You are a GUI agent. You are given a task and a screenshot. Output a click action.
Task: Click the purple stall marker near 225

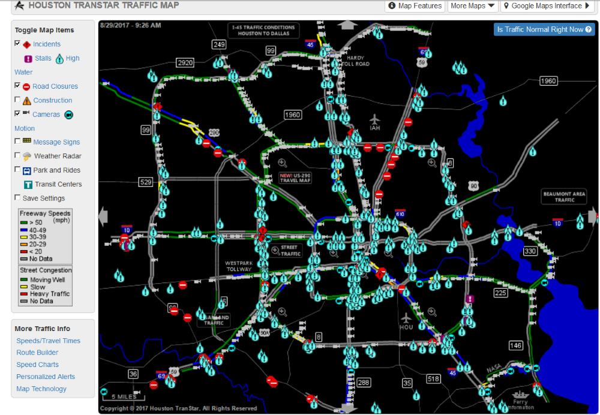pyautogui.click(x=470, y=299)
